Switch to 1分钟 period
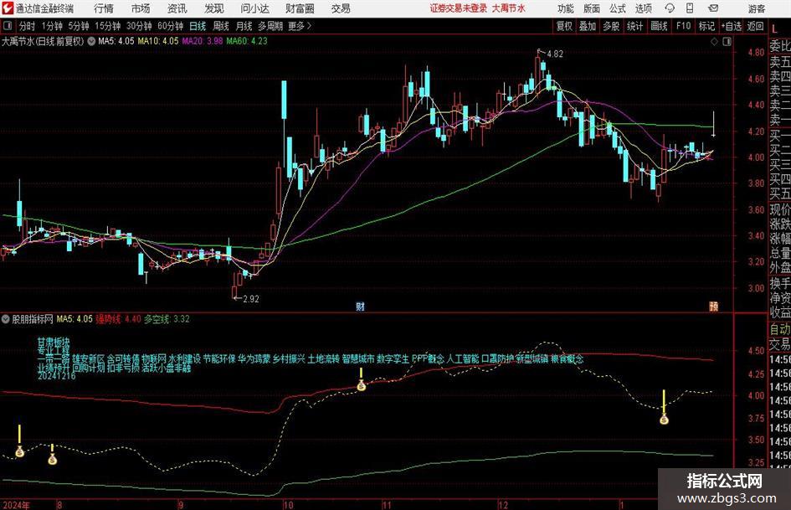The image size is (791, 510). point(52,26)
